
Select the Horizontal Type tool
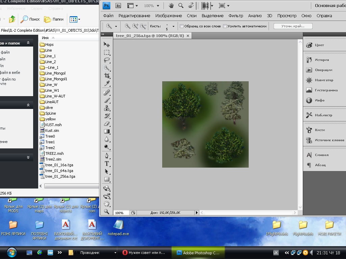(107, 164)
